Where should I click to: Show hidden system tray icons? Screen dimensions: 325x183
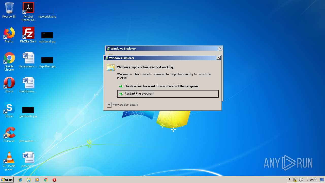(x=289, y=180)
